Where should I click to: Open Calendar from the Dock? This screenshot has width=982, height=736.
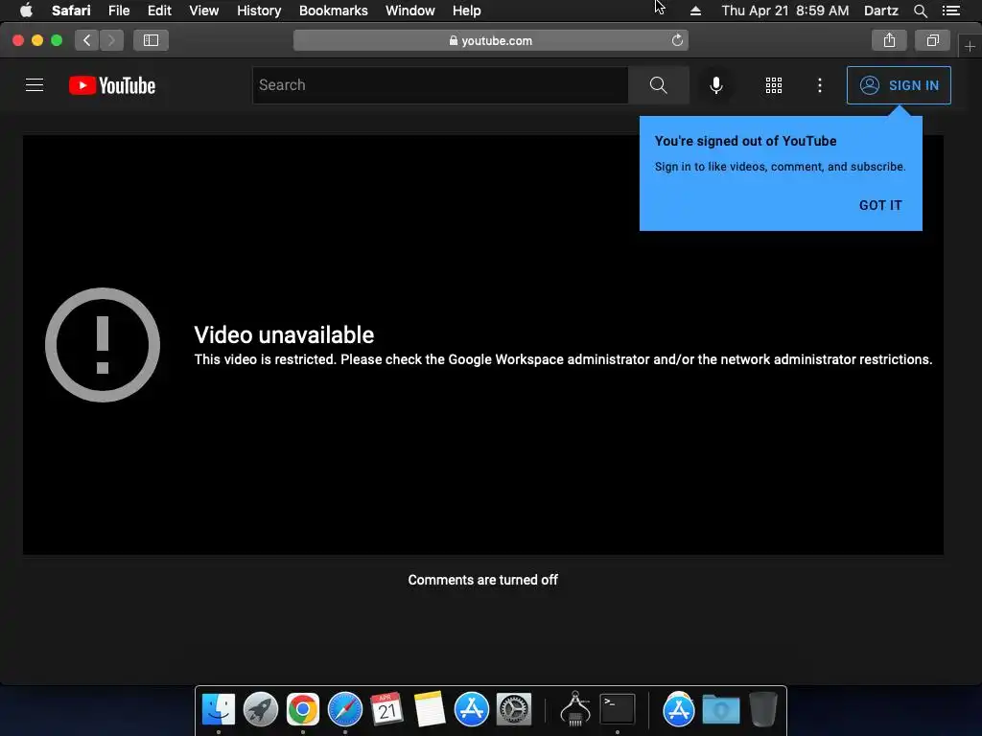click(x=386, y=709)
